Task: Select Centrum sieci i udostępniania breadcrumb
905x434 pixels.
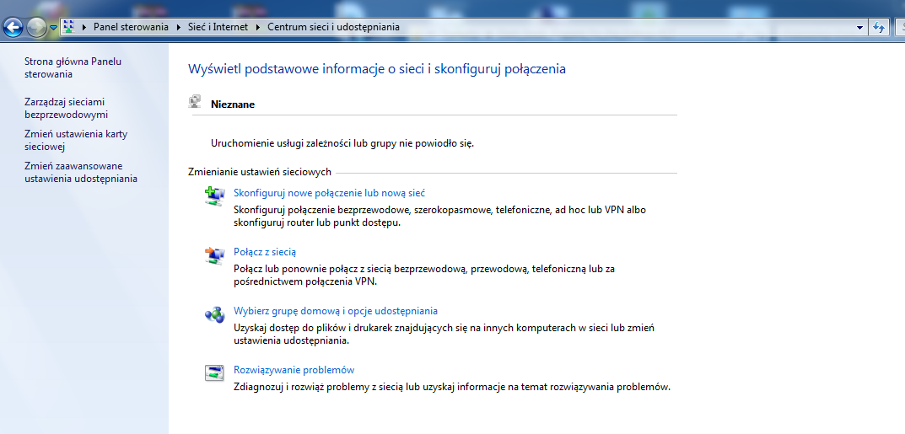Action: click(x=333, y=27)
